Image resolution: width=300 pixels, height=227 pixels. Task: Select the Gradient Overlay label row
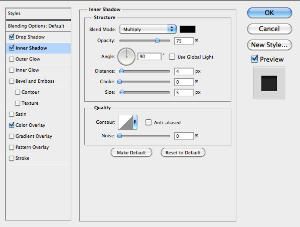point(38,136)
